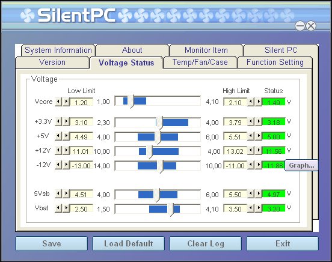Screen dimensions: 332x262
Task: Click the Vcore voltage slider thumb
Action: [x=131, y=102]
